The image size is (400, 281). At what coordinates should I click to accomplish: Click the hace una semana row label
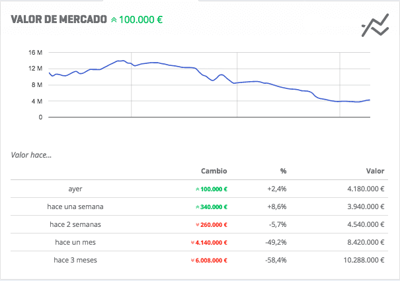(x=75, y=206)
